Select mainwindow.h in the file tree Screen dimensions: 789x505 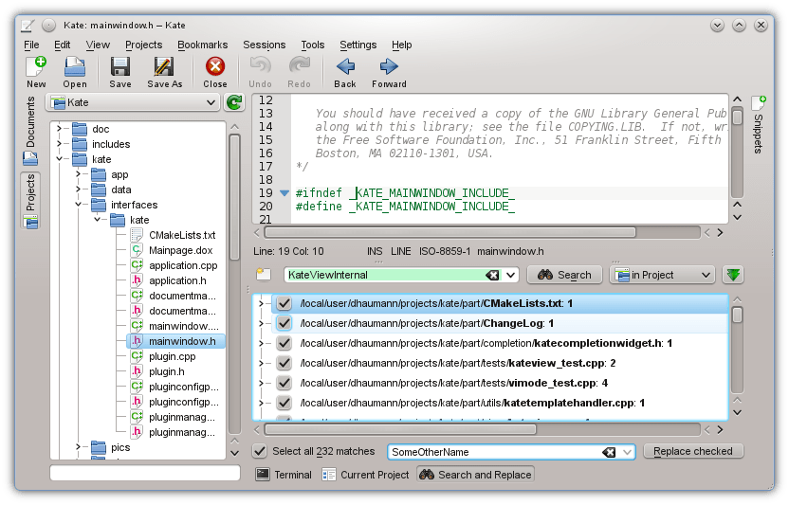pyautogui.click(x=176, y=341)
